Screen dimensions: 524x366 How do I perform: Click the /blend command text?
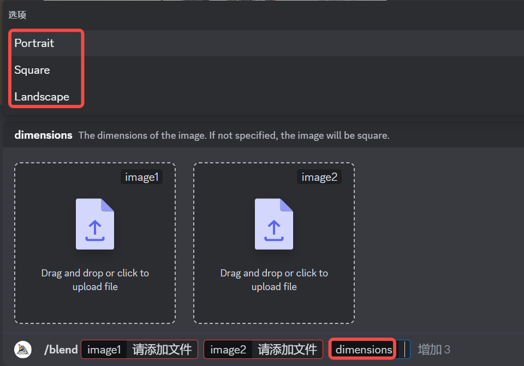pyautogui.click(x=61, y=350)
